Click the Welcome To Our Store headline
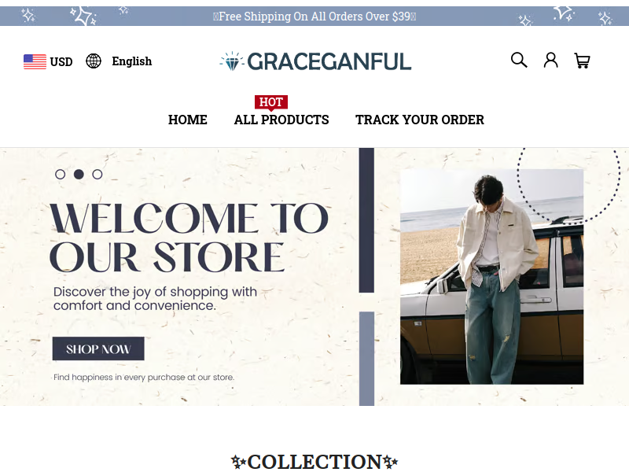This screenshot has height=472, width=629. 189,238
